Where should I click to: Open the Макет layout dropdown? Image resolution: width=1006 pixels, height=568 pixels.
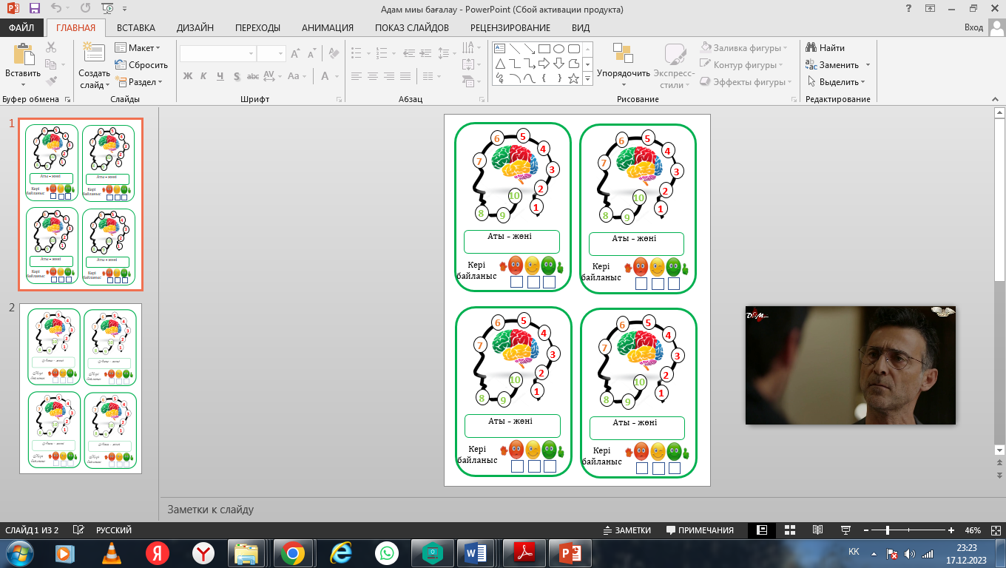(138, 48)
